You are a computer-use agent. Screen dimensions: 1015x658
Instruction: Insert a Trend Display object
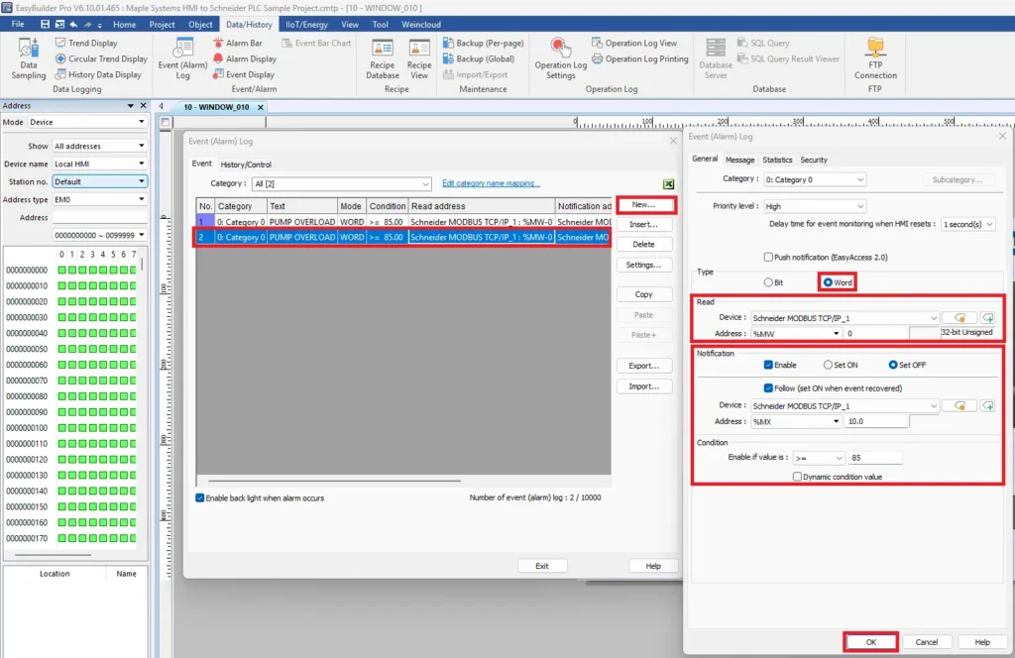86,43
